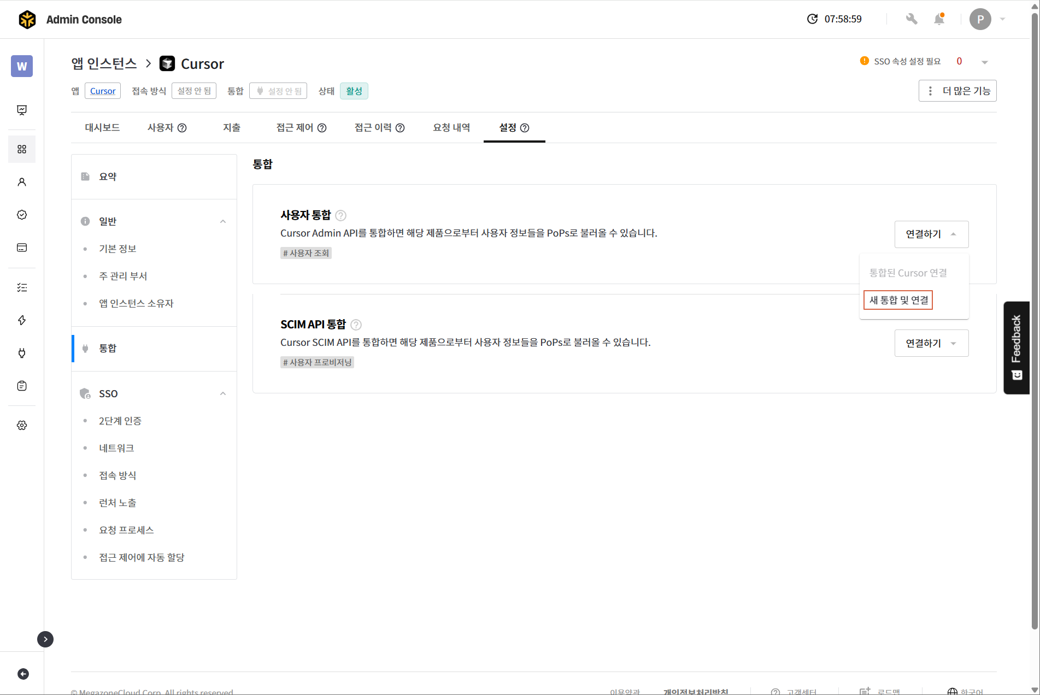1040x695 pixels.
Task: Open the wrench tools icon in header
Action: pos(911,19)
